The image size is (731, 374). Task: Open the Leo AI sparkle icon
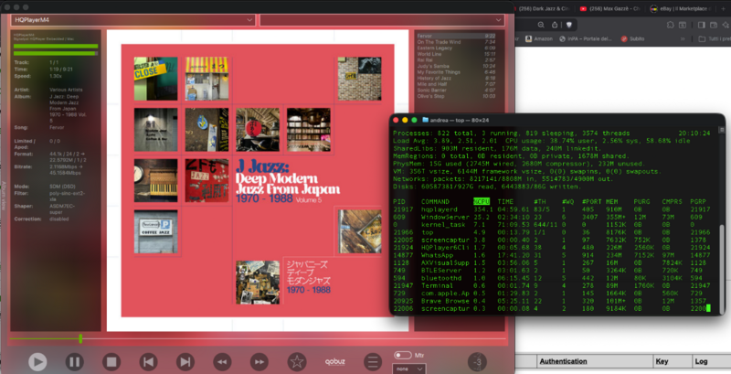point(726,25)
